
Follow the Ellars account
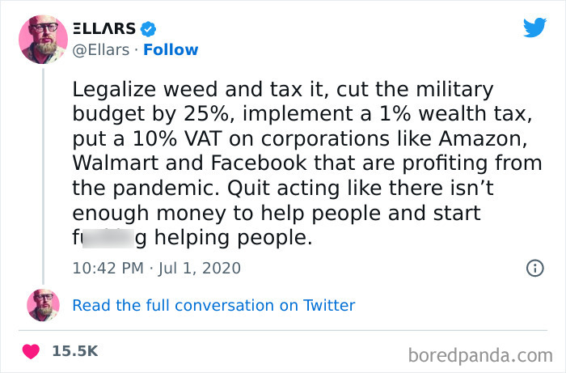pyautogui.click(x=171, y=50)
